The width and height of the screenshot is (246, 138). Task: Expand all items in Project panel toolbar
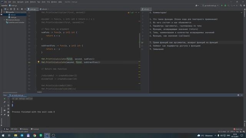pyautogui.click(x=14, y=9)
